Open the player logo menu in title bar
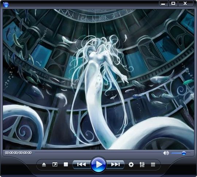197x177 pixels. pyautogui.click(x=6, y=4)
